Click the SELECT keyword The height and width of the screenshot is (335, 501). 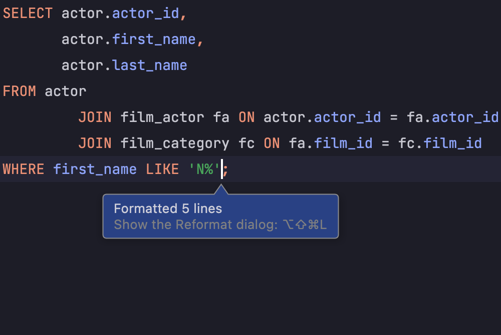point(28,13)
